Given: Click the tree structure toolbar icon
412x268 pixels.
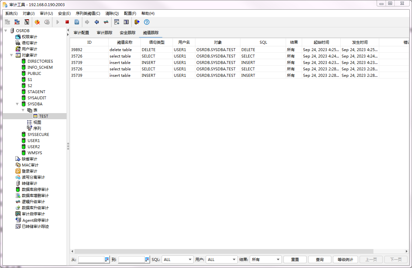Looking at the screenshot, I should point(27,22).
